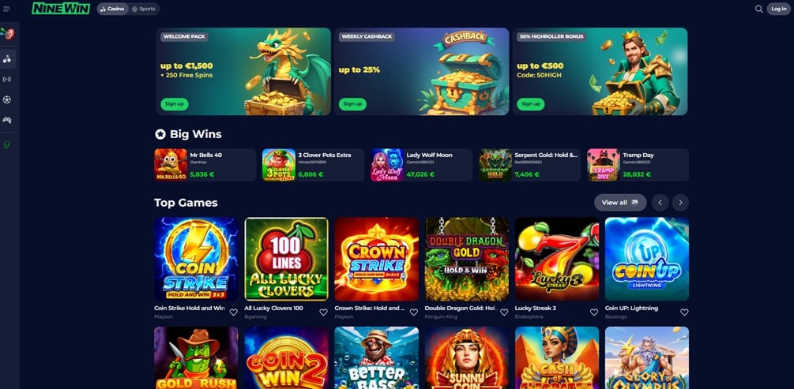
Task: Open the Crown Strike game thumbnail
Action: click(376, 259)
